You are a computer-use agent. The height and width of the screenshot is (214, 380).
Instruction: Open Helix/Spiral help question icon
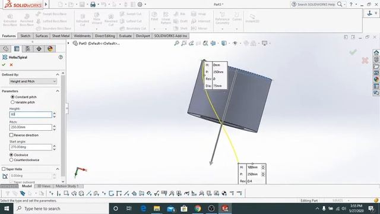tap(61, 57)
